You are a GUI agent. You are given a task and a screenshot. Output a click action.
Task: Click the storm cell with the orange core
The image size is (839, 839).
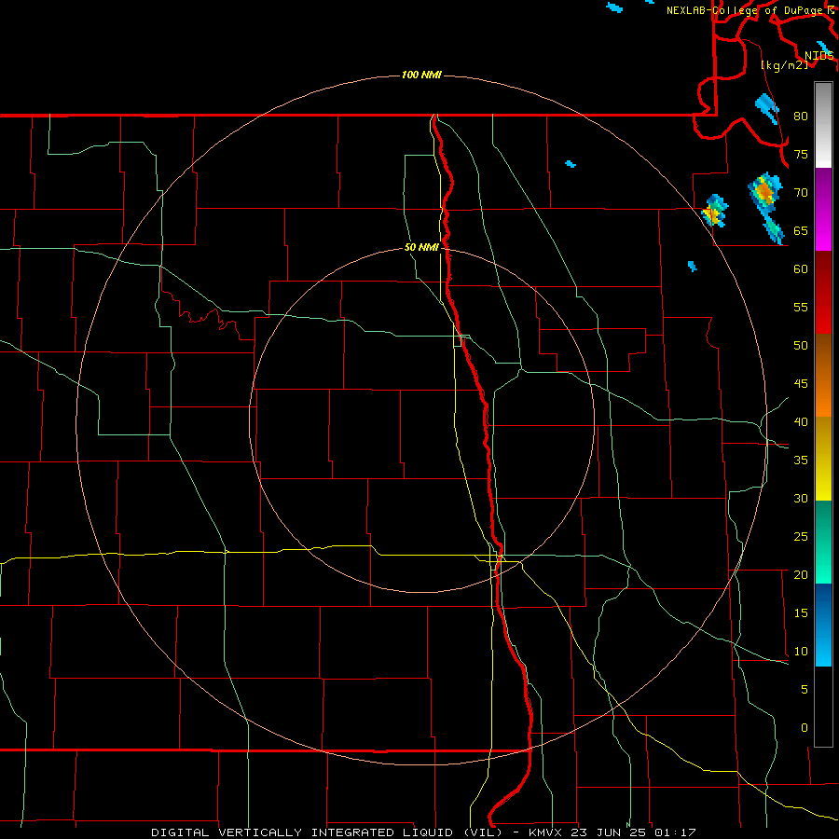[x=765, y=191]
